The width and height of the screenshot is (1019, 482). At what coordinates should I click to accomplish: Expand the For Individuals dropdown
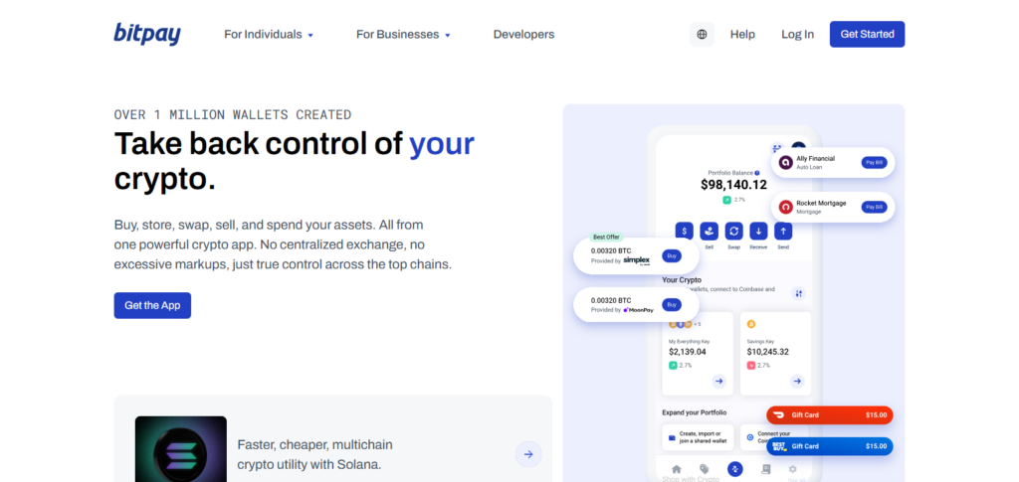coord(269,34)
